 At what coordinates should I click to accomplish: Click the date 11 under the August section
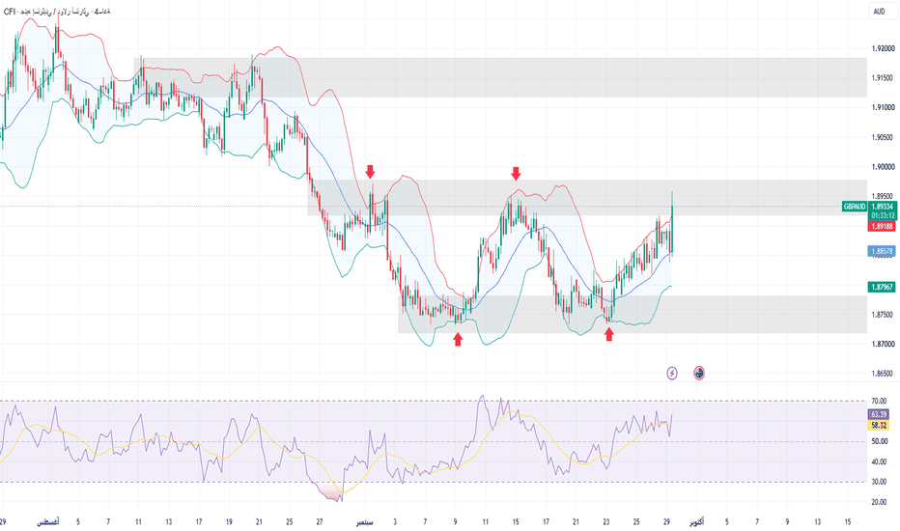(x=138, y=522)
